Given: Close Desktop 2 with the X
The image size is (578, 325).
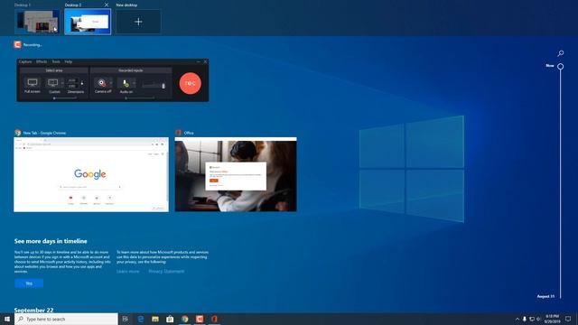Looking at the screenshot, I should (107, 5).
